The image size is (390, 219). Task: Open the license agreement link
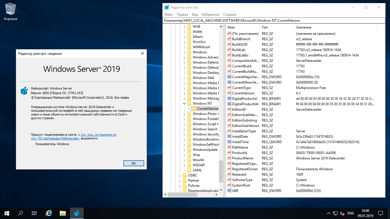[74, 136]
